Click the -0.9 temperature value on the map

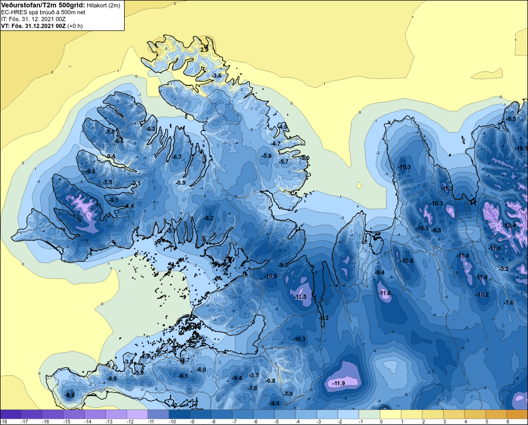181,183
